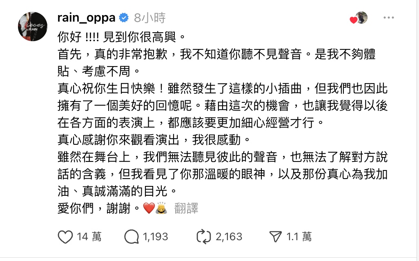Open rain_oppa's profile picture
The height and width of the screenshot is (261, 419).
pyautogui.click(x=32, y=27)
